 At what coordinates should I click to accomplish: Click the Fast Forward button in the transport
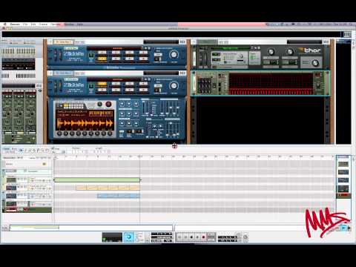185,237
